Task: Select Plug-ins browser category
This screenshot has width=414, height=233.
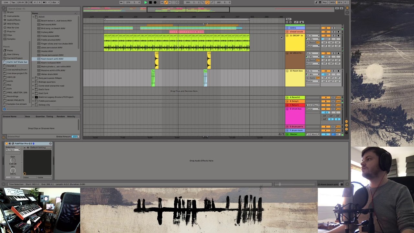Action: (x=11, y=31)
